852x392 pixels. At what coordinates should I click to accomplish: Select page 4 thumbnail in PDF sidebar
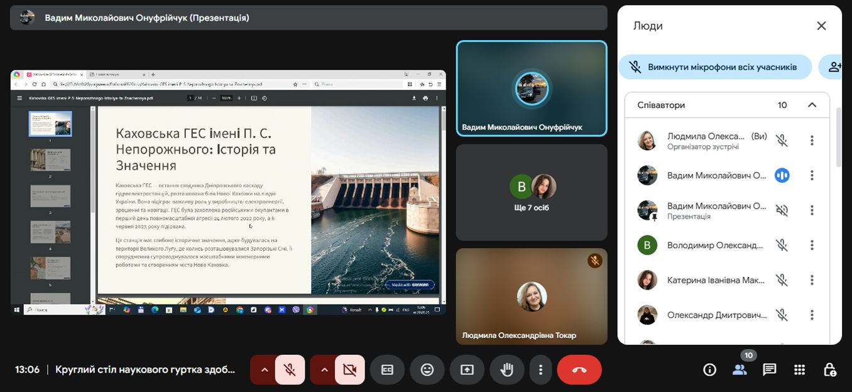(50, 232)
